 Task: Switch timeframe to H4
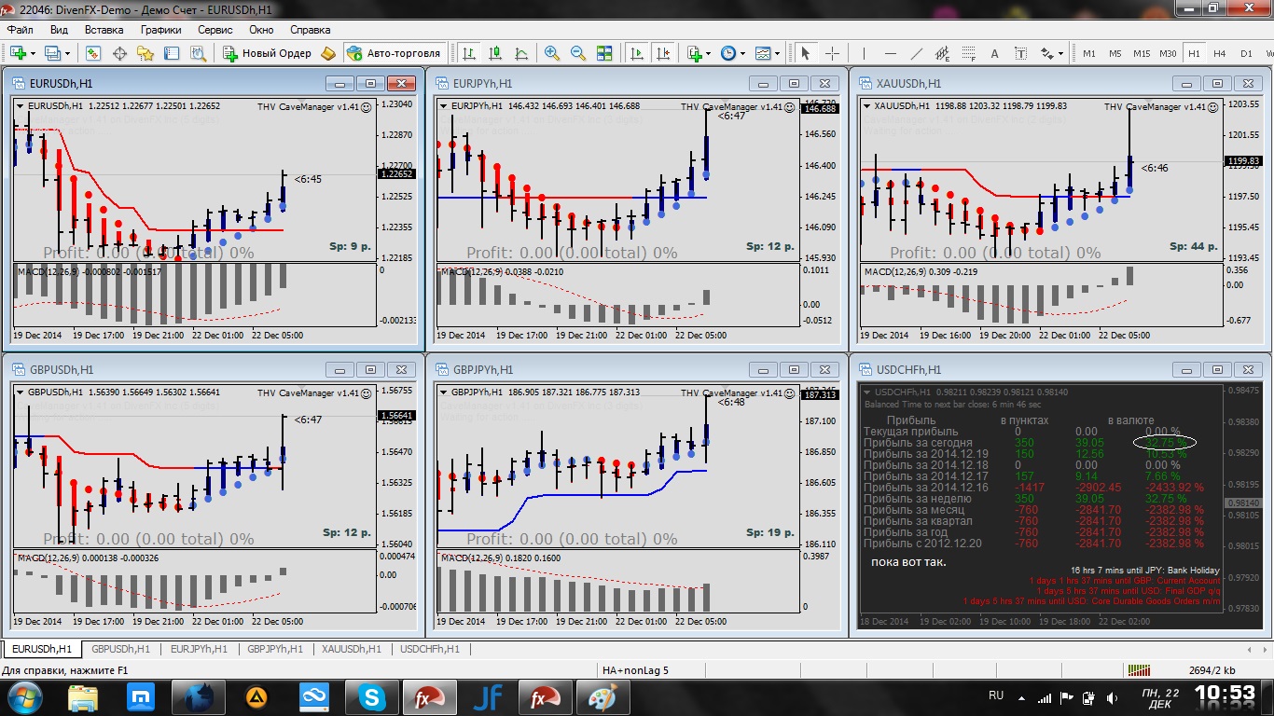[1220, 53]
